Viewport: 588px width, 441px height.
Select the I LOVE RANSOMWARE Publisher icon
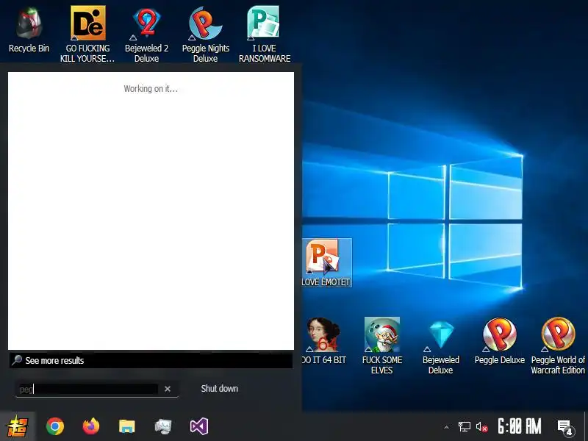click(x=265, y=33)
